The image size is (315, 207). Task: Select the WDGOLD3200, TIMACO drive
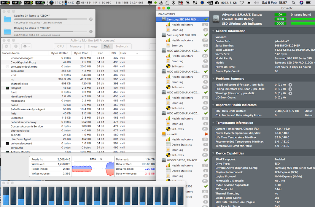pyautogui.click(x=182, y=160)
